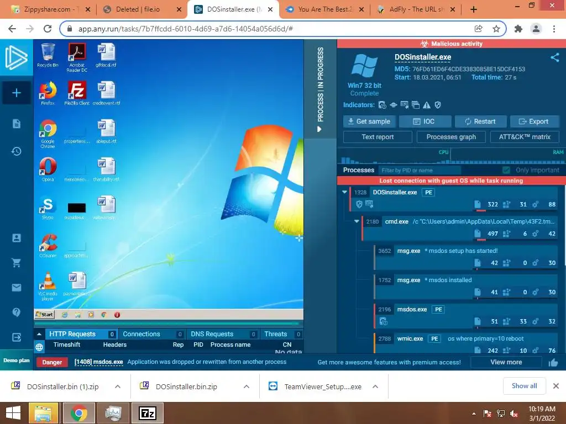Open Chrome three-dot menu

pyautogui.click(x=554, y=29)
